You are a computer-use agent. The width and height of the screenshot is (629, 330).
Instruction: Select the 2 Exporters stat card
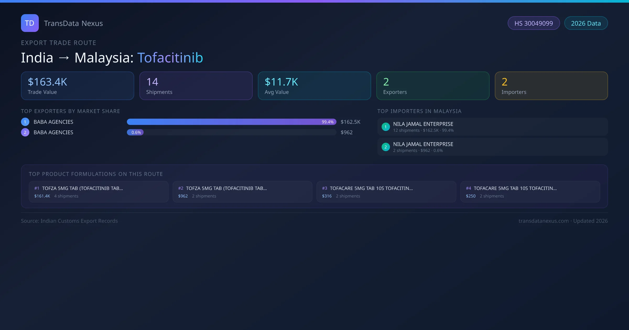pyautogui.click(x=433, y=86)
